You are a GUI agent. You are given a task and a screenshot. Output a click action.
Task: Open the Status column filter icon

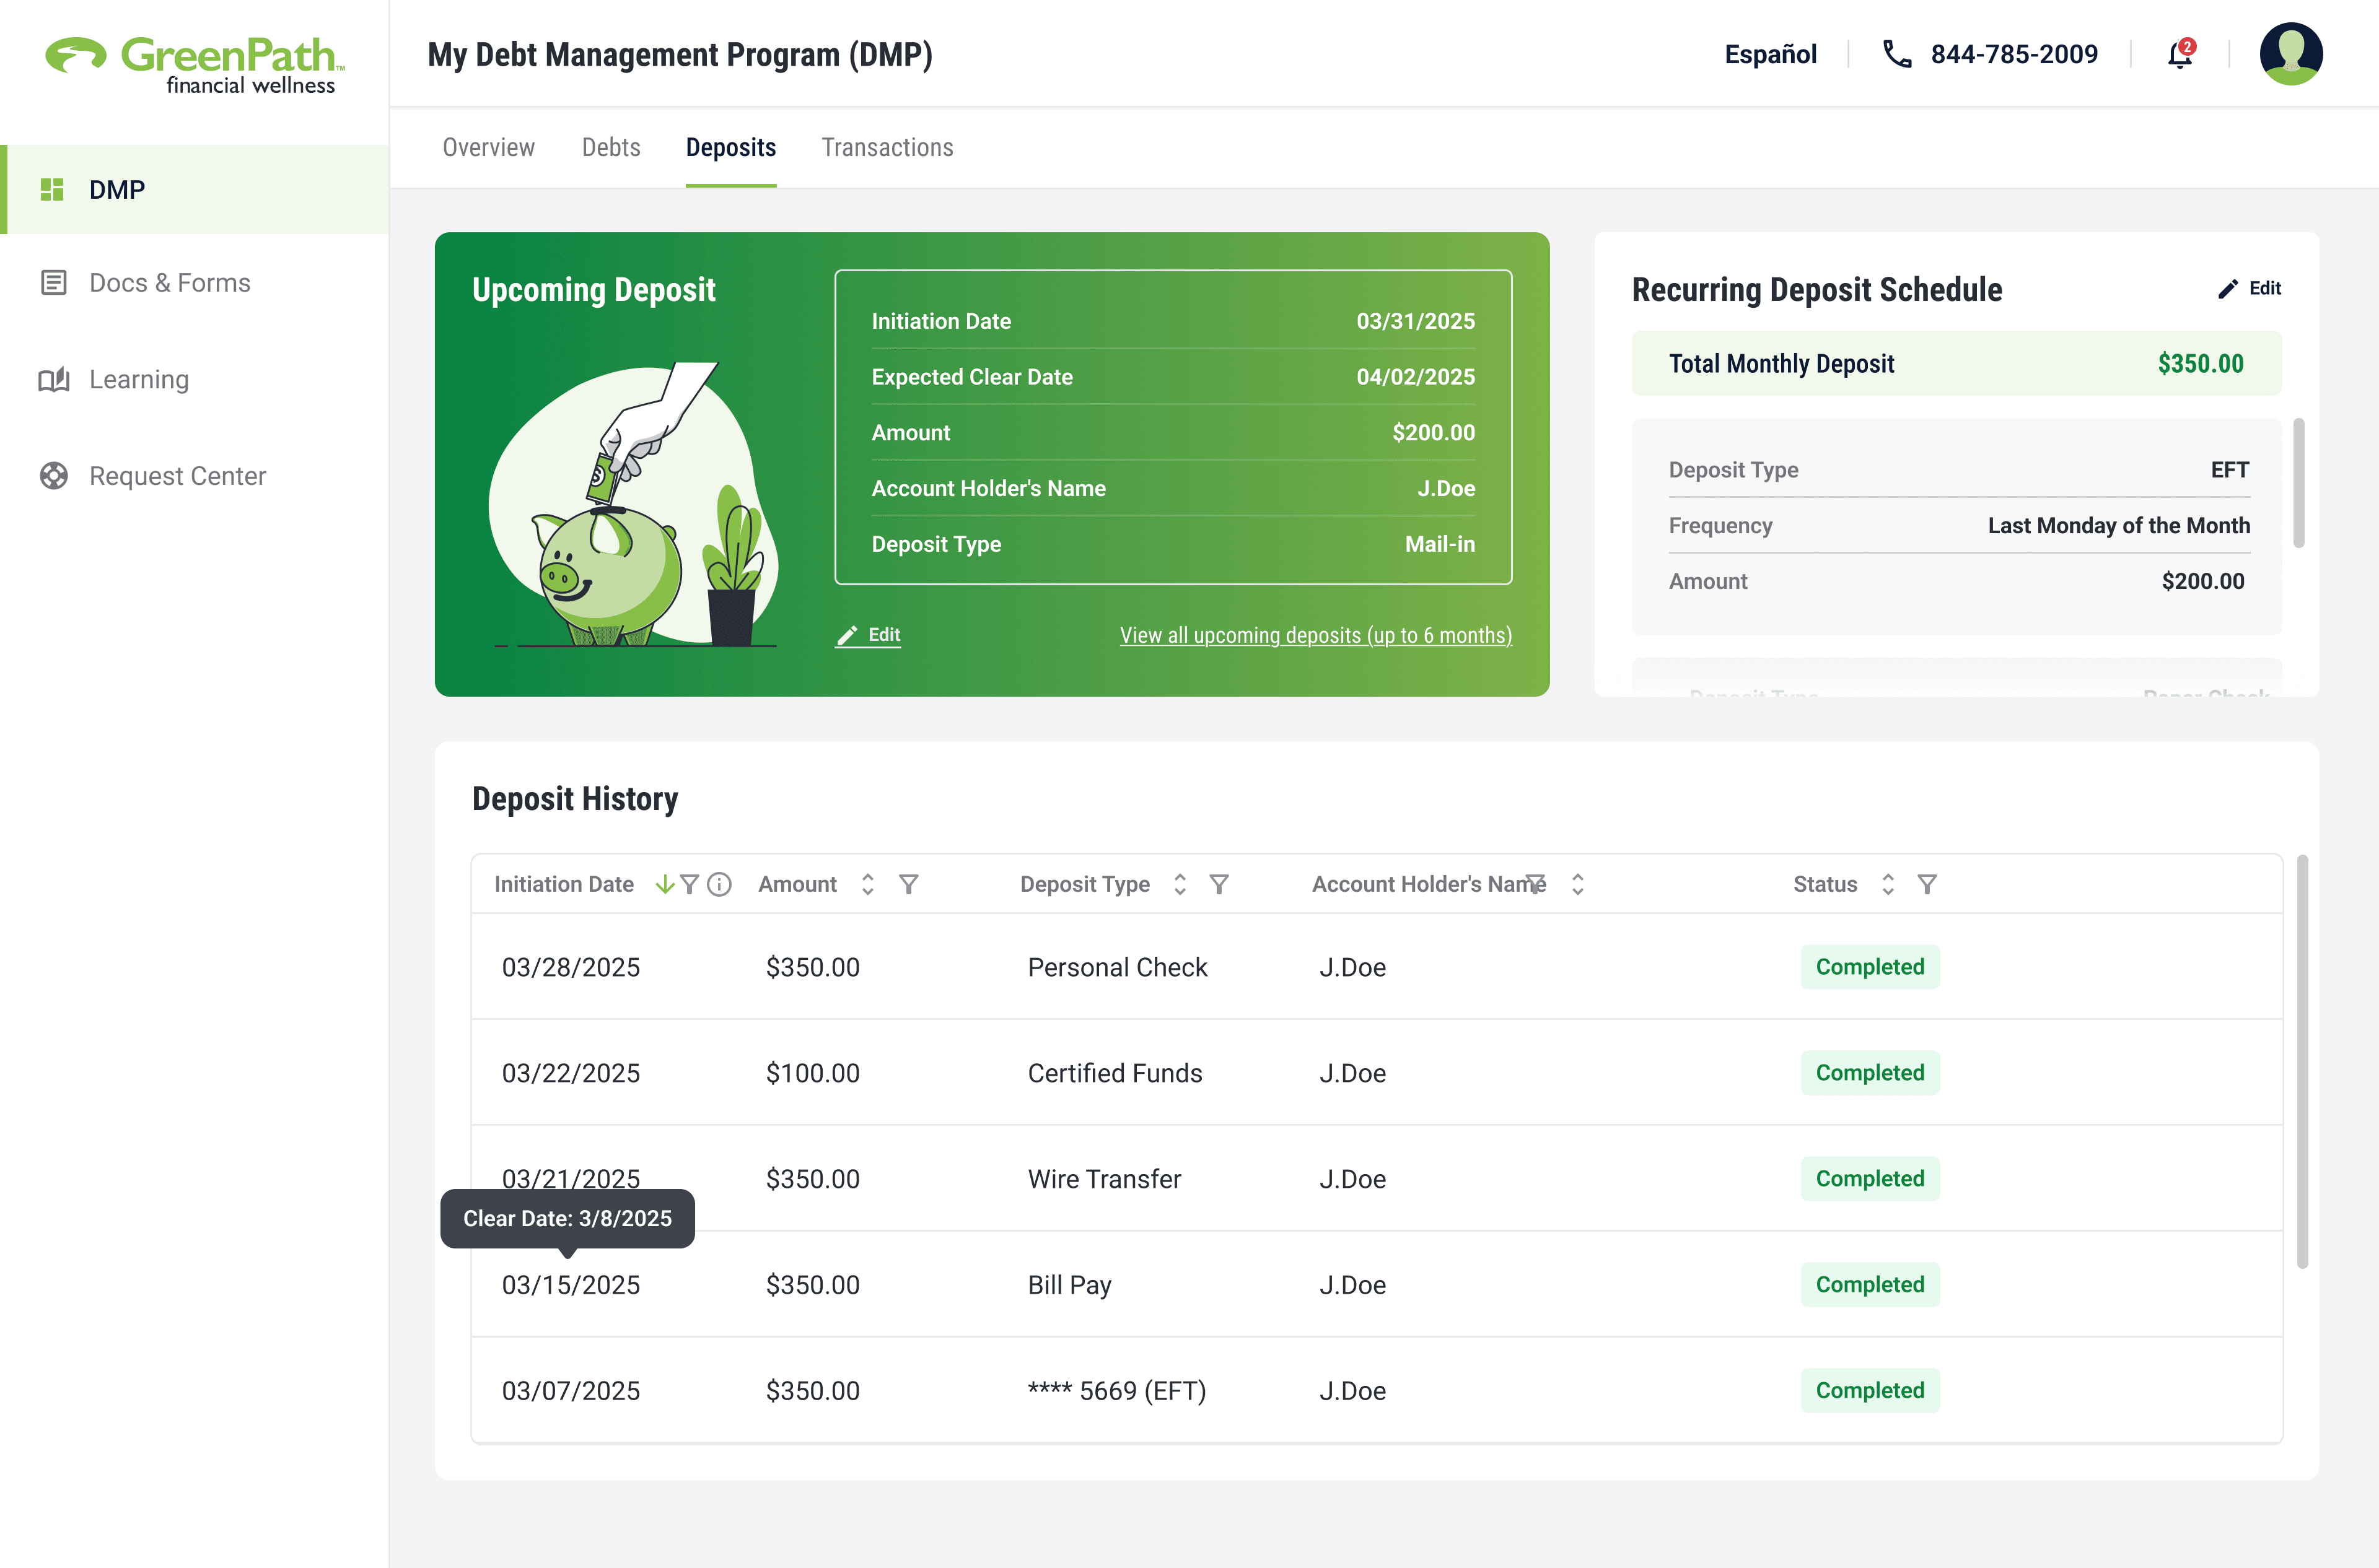pyautogui.click(x=1927, y=884)
